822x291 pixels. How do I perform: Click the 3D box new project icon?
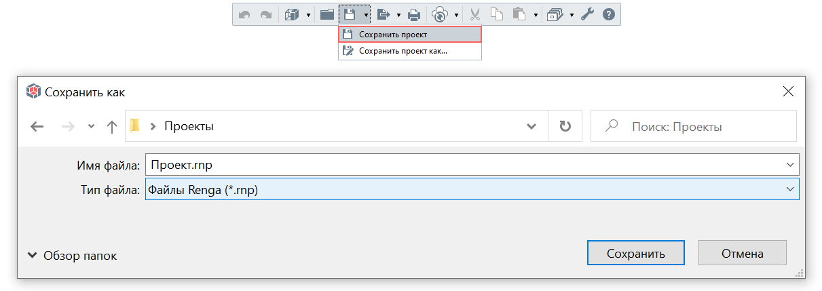pos(292,14)
